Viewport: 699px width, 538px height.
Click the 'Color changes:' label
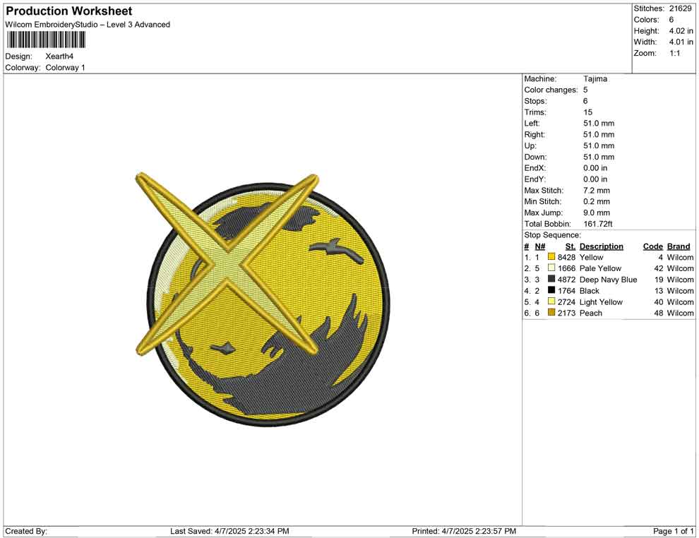point(551,90)
